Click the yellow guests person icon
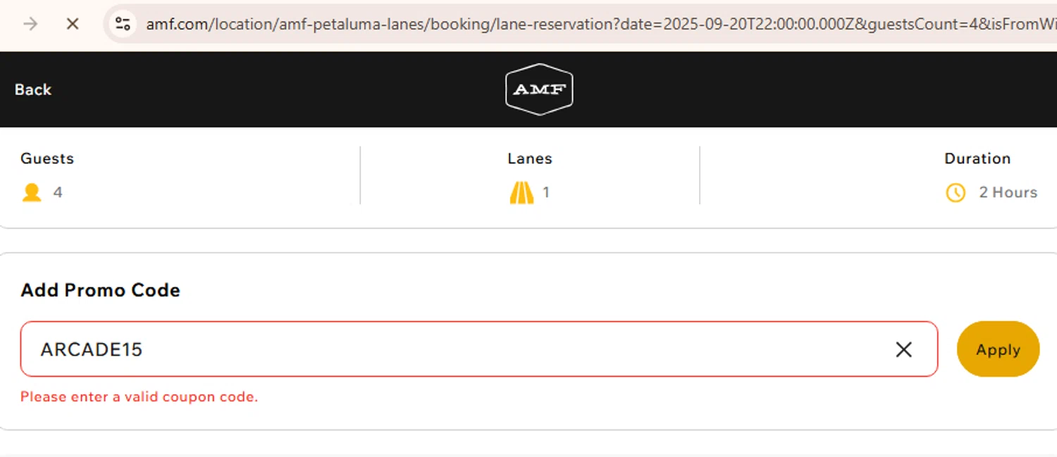 coord(32,192)
